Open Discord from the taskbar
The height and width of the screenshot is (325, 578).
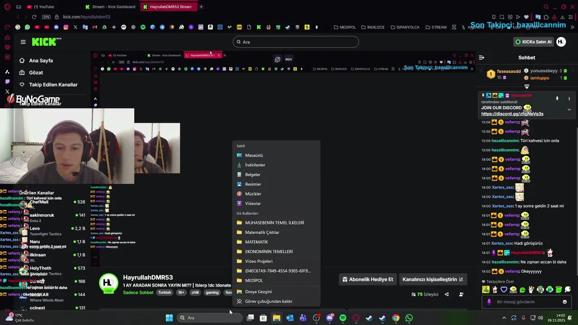330,318
